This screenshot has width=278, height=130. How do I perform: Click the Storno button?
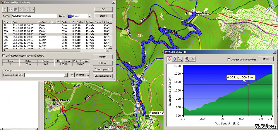(103, 16)
